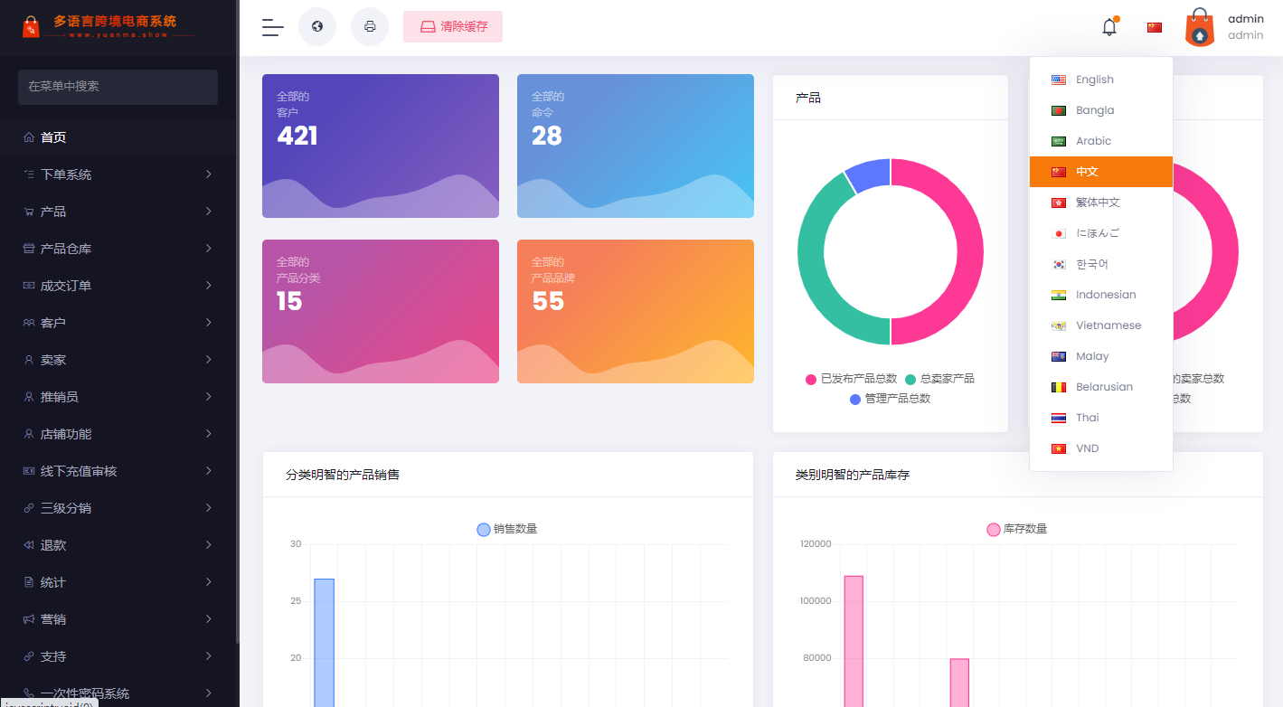Choose 繁体中文 in the language dropdown
This screenshot has height=707, width=1283.
1098,203
